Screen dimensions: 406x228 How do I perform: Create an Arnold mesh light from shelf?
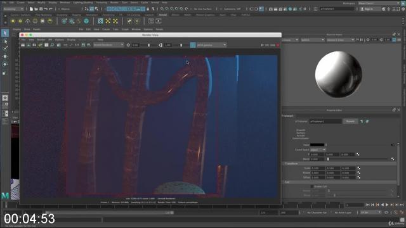[x=20, y=21]
